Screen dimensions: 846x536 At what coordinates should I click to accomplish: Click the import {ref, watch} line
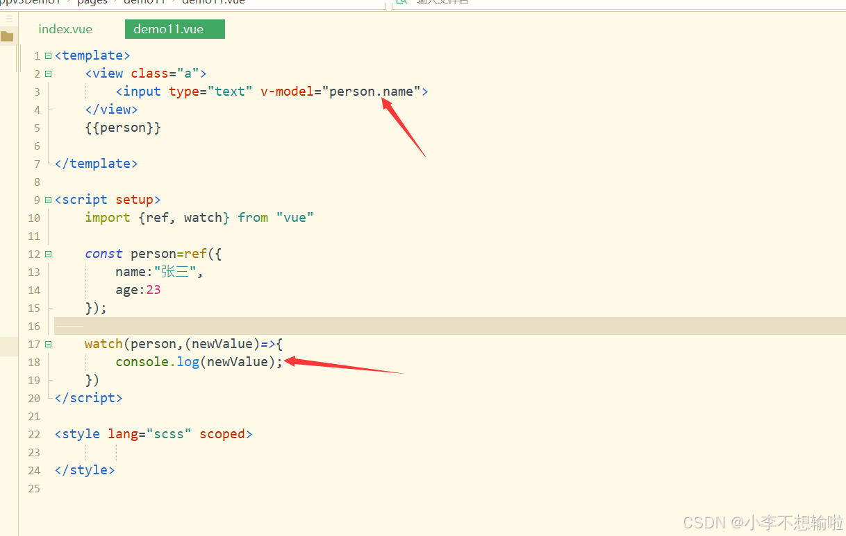point(199,218)
